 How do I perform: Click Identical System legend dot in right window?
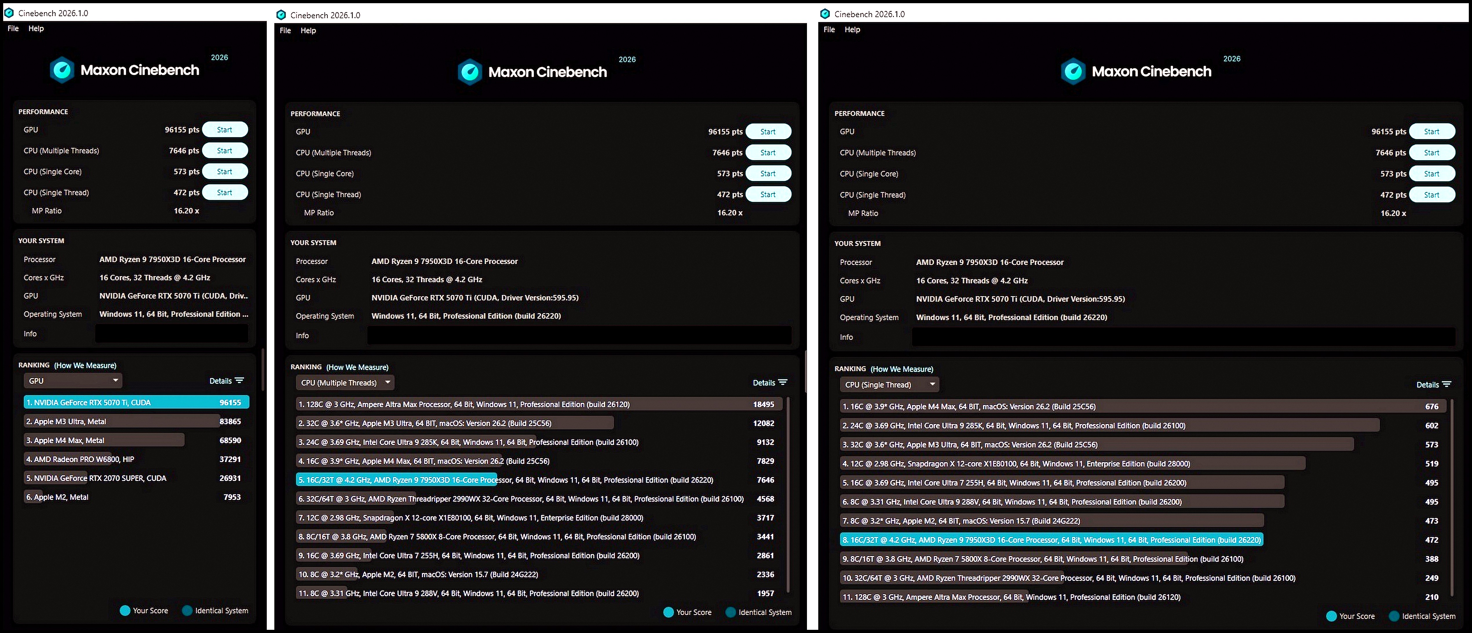pos(1394,616)
